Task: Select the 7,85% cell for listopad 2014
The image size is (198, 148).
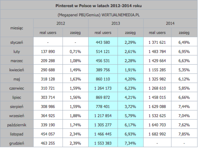Action: (184, 134)
